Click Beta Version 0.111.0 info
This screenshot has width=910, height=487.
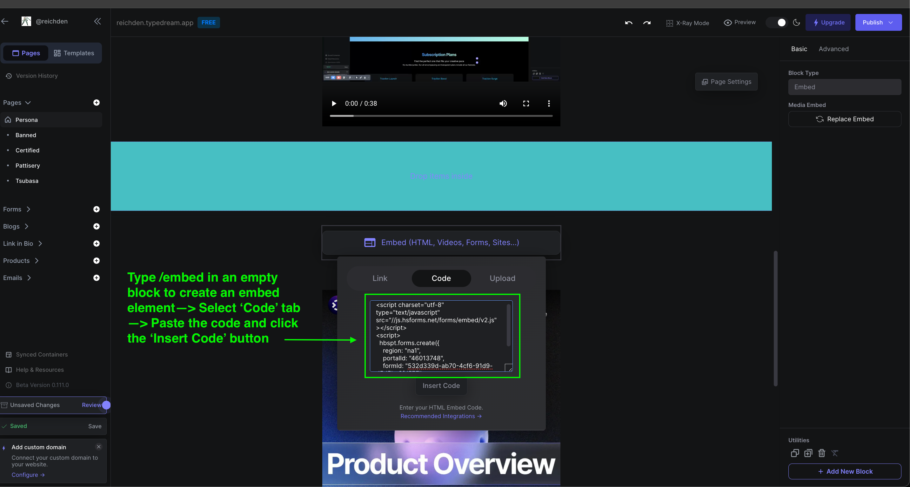37,385
